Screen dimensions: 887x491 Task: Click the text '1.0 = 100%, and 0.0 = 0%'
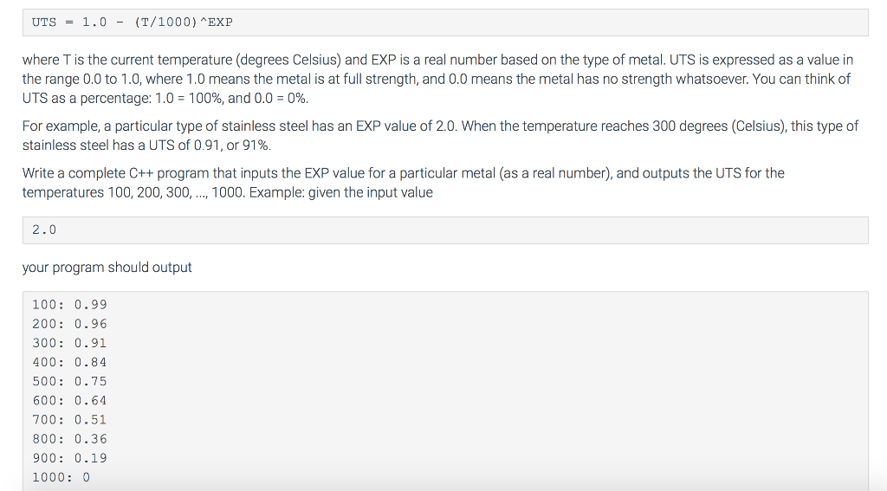(x=236, y=98)
